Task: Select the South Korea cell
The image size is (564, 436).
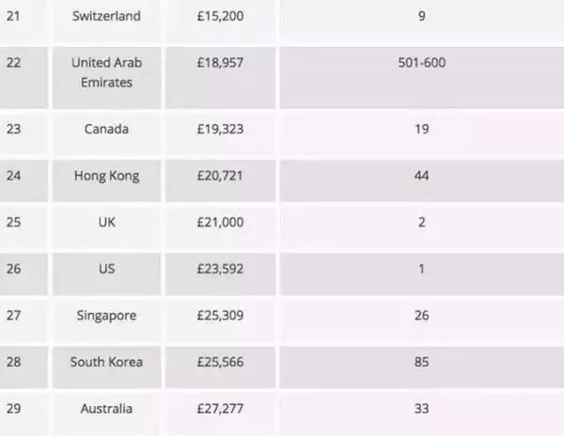Action: (x=105, y=362)
